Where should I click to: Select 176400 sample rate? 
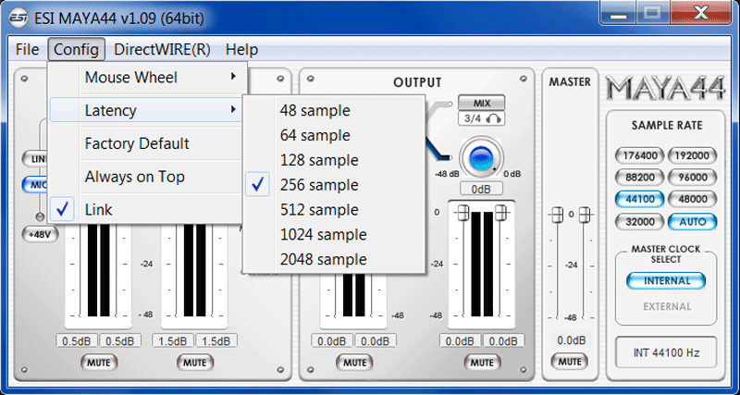(639, 155)
